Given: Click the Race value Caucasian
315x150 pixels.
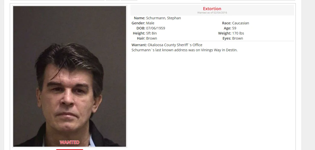Looking at the screenshot, I should click(241, 23).
